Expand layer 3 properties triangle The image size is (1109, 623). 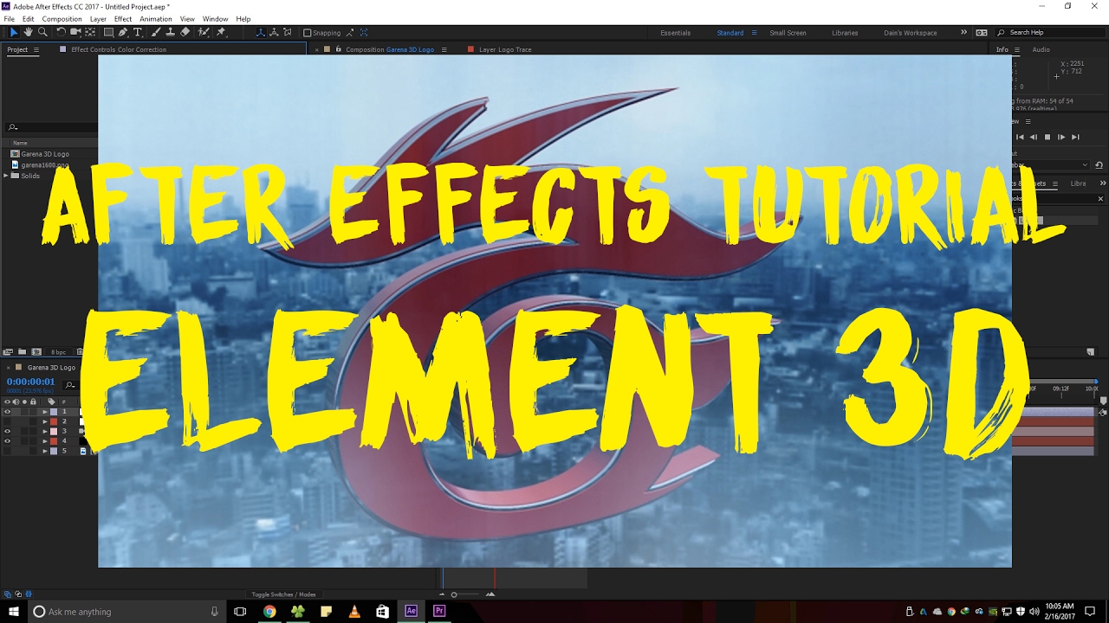[x=45, y=431]
